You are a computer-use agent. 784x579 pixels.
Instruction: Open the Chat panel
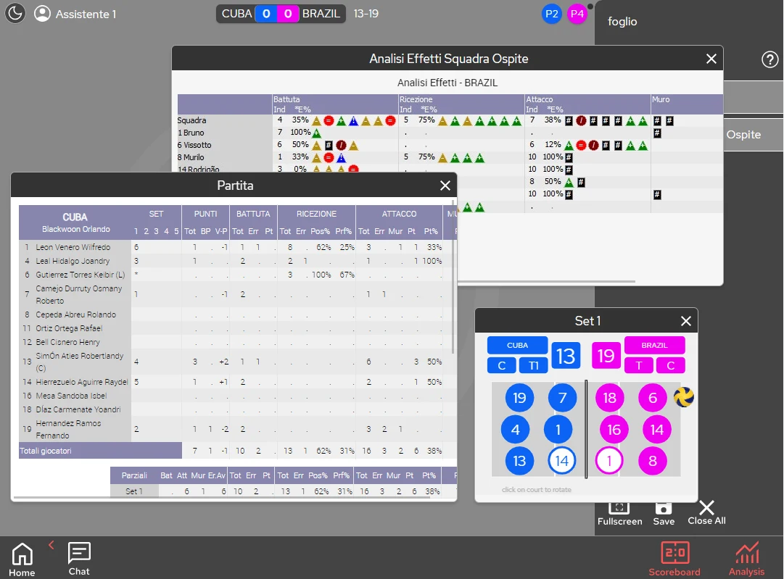point(79,559)
